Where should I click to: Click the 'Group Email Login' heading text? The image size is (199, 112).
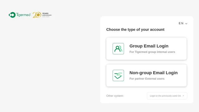click(x=149, y=46)
